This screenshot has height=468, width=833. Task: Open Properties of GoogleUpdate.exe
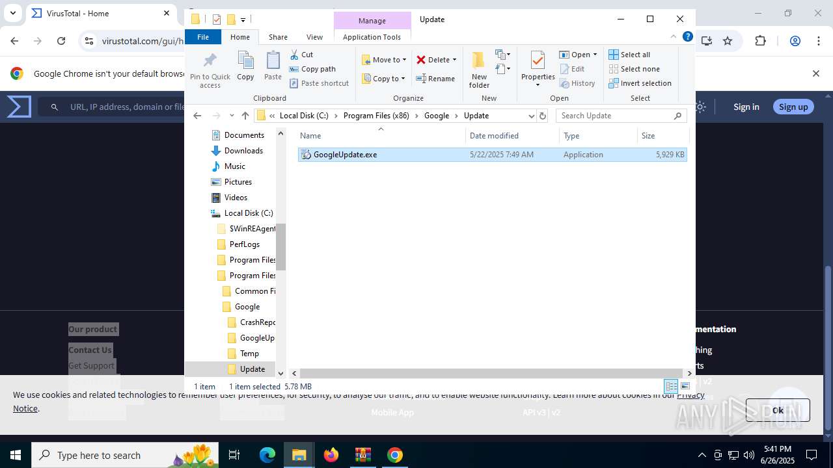[x=538, y=70]
